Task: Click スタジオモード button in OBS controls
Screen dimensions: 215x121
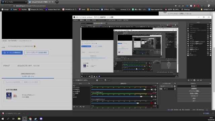Action: coord(194,96)
